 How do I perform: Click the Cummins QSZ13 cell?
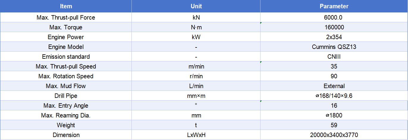coord(334,47)
